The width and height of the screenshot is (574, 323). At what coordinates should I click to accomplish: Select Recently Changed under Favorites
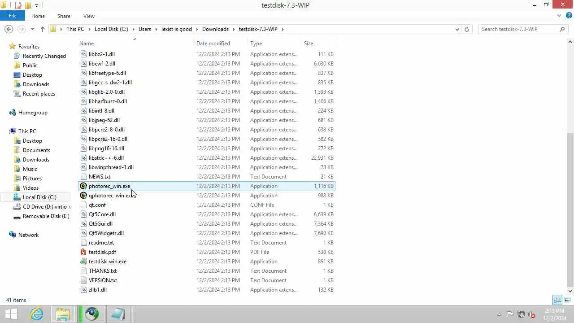pyautogui.click(x=44, y=56)
